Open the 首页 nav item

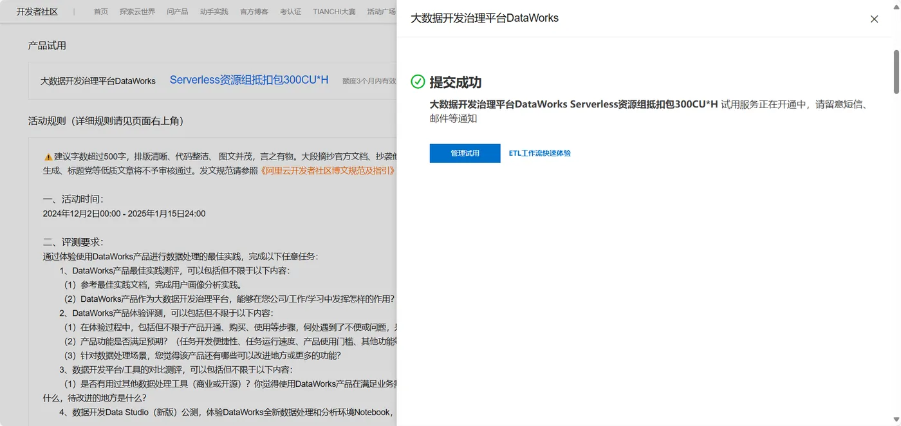[101, 12]
